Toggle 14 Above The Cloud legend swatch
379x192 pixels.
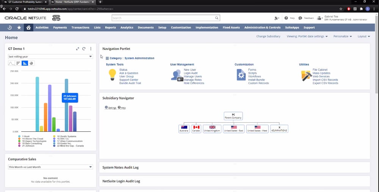[19, 139]
